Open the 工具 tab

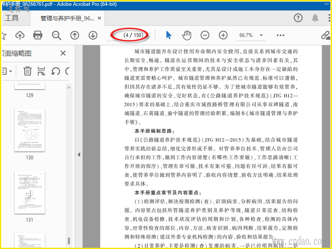12,18
